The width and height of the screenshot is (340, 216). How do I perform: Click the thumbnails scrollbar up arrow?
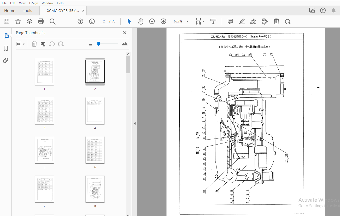128,54
